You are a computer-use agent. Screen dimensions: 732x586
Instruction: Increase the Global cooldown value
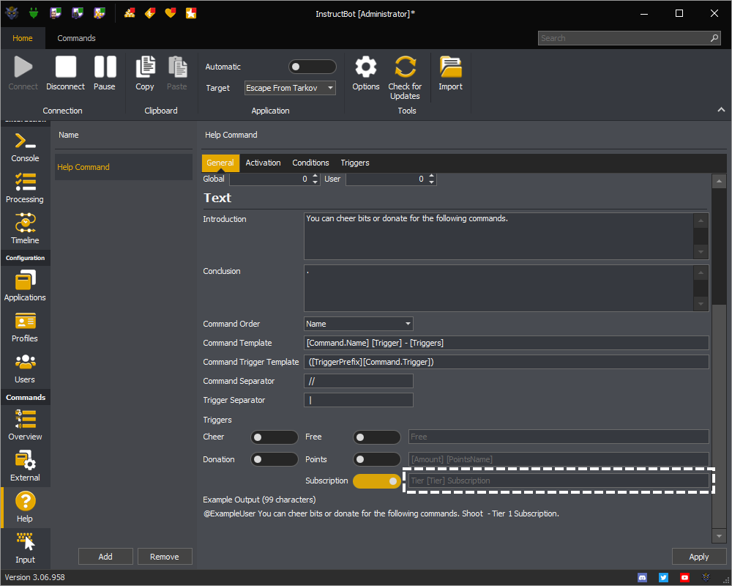point(315,177)
